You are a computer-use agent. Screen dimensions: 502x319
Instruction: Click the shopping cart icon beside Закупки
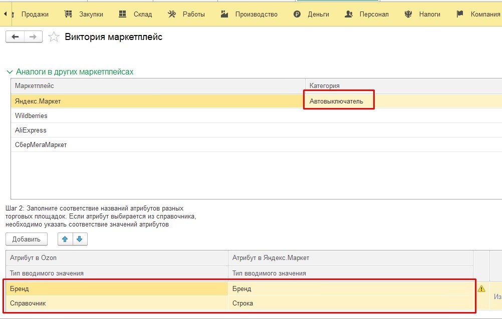click(x=68, y=14)
